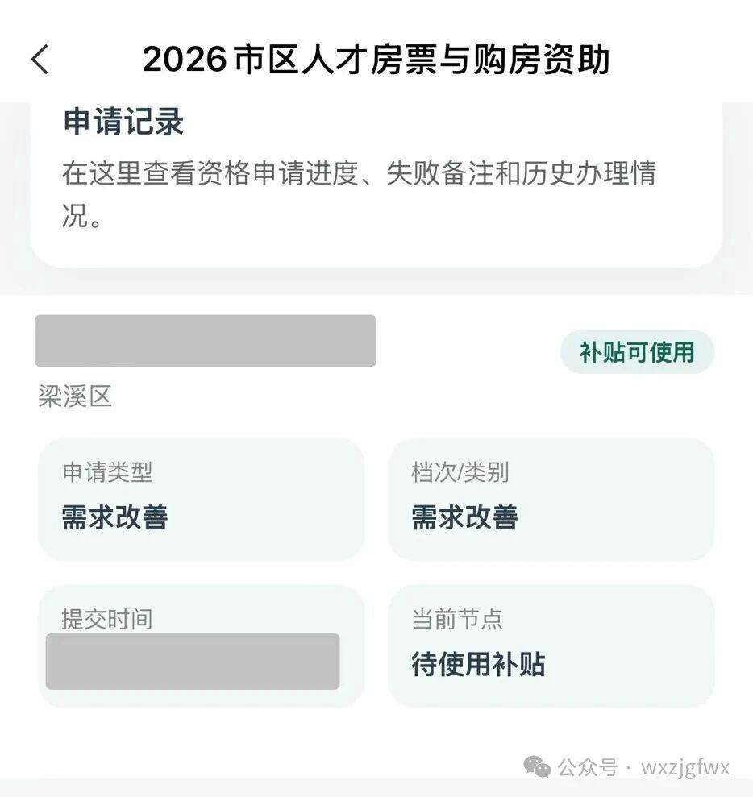
Task: Tap the redacted submission time value
Action: click(193, 662)
